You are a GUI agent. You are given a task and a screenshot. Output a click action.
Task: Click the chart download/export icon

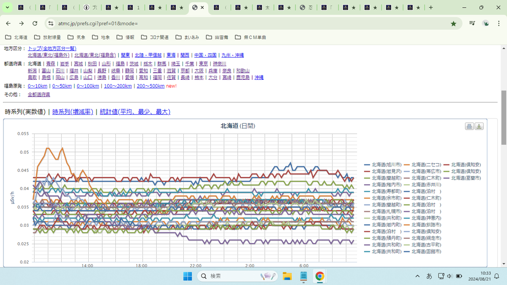[x=479, y=126]
